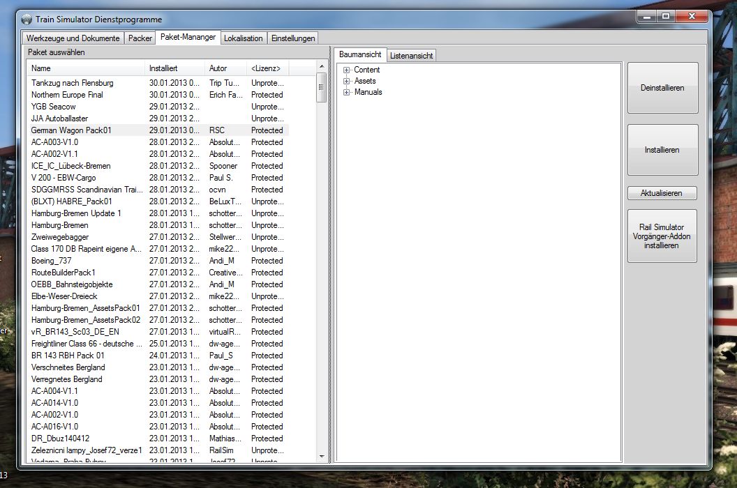The height and width of the screenshot is (488, 737).
Task: Select (BLXT) HABRE_Pack01 package
Action: [158, 201]
